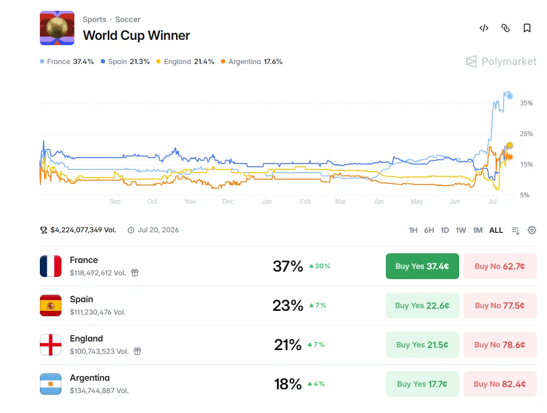Viewport: 547px width, 413px height.
Task: Click the trophy volume icon
Action: click(x=44, y=230)
